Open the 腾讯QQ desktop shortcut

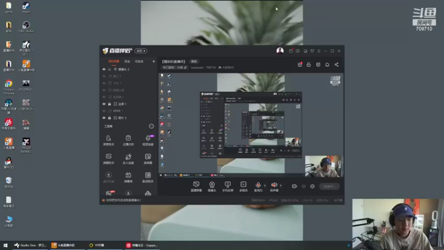coord(8,163)
